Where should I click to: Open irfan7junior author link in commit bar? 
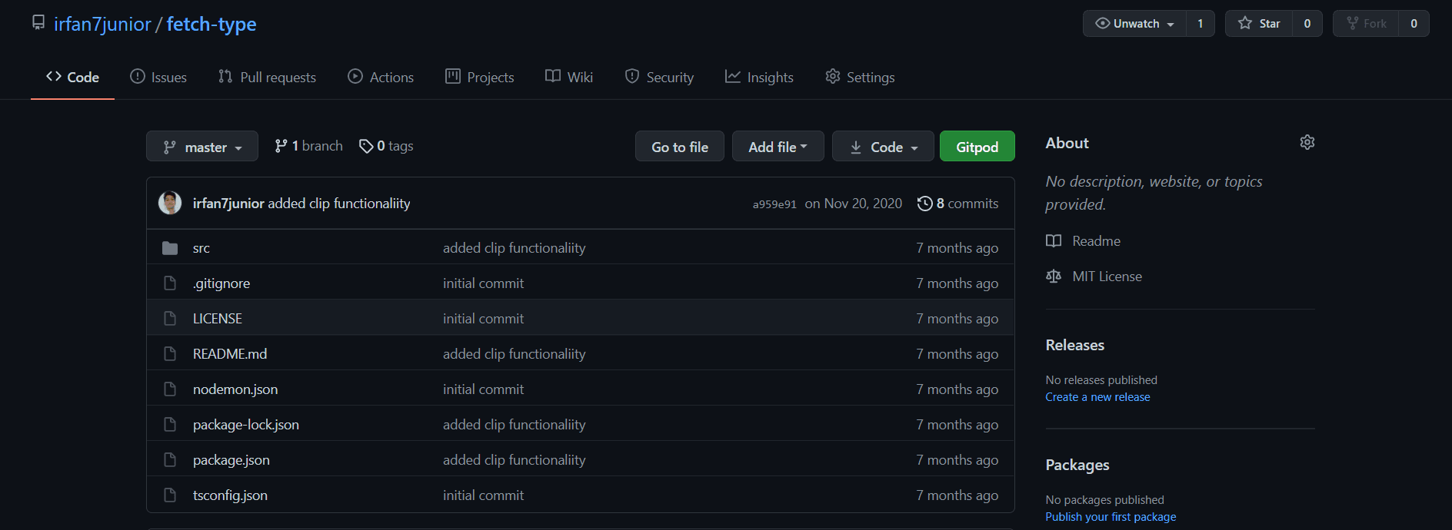coord(228,204)
